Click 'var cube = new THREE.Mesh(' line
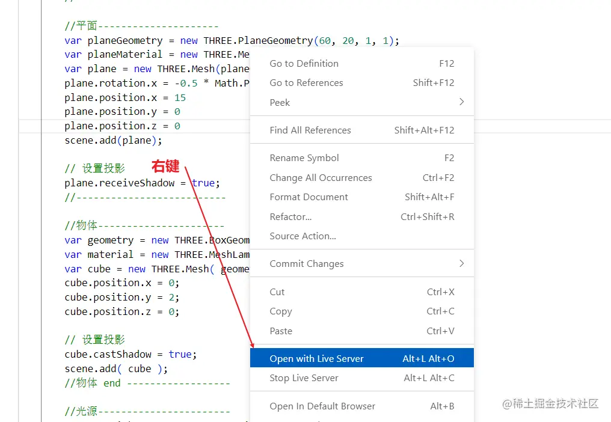The image size is (611, 422). (x=157, y=269)
